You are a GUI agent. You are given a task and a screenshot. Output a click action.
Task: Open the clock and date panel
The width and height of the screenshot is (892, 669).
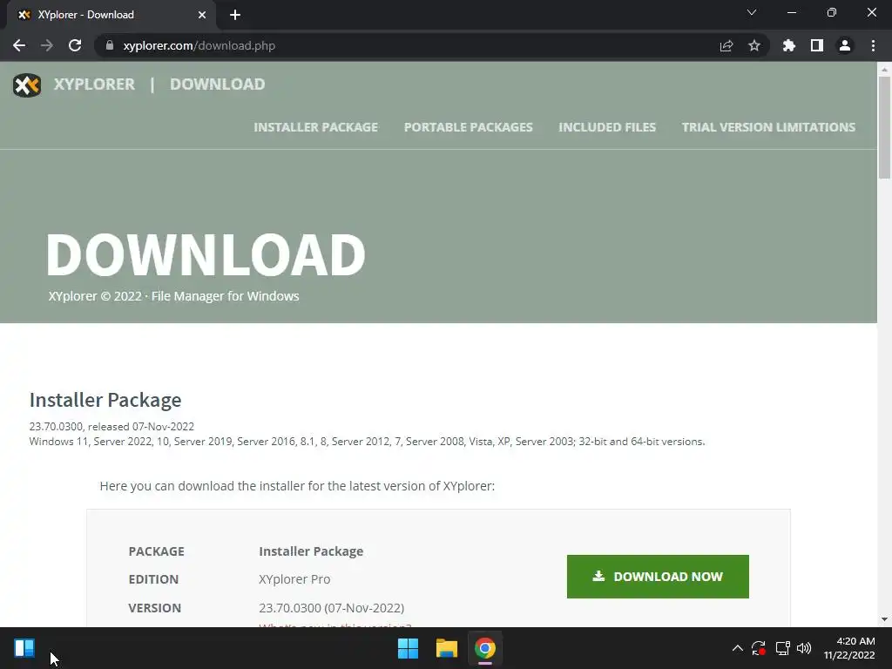click(849, 648)
